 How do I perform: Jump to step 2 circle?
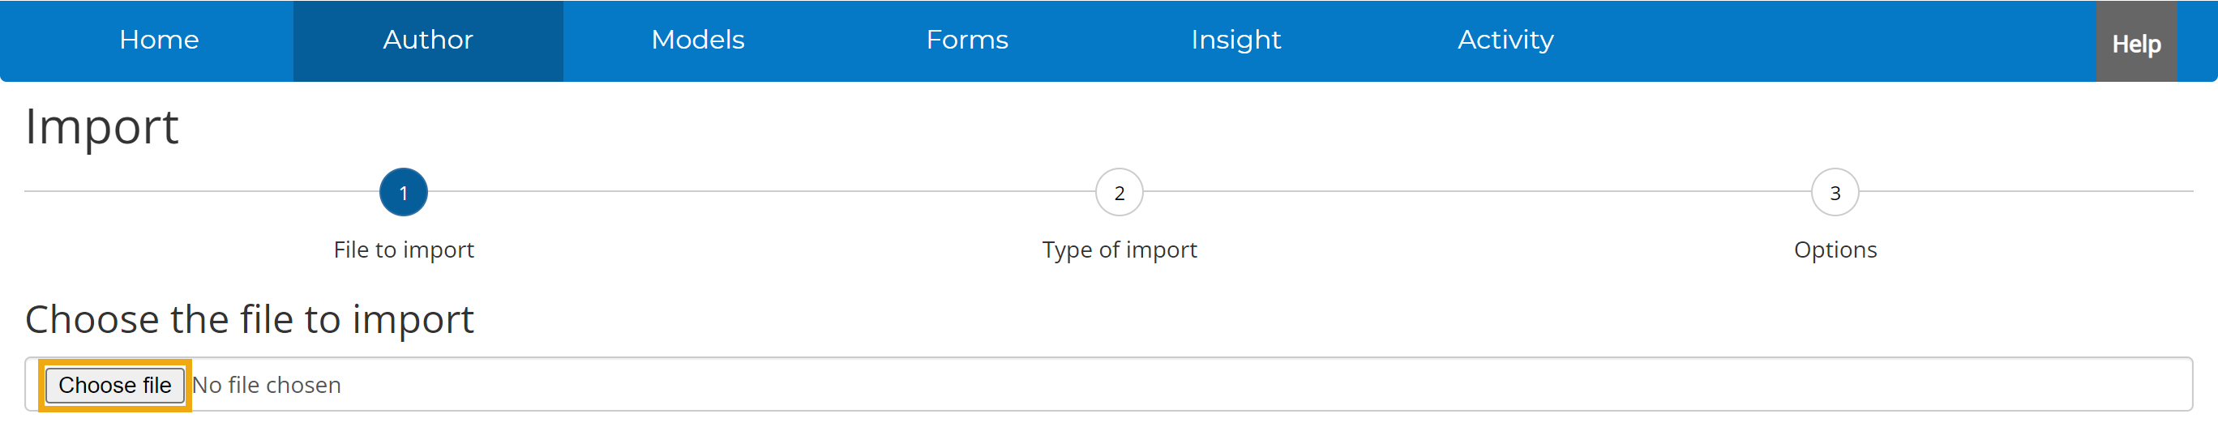coord(1119,193)
